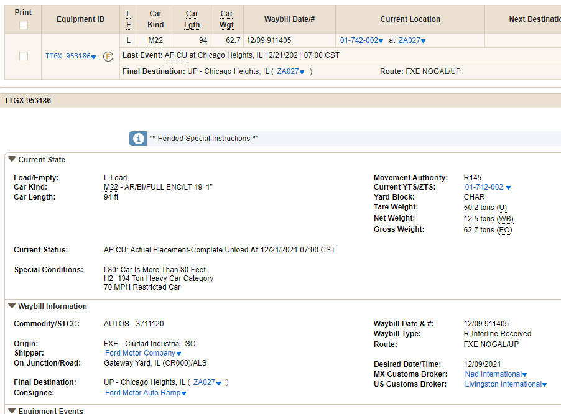Click the waybill value 12/09 911405 in table

click(269, 40)
